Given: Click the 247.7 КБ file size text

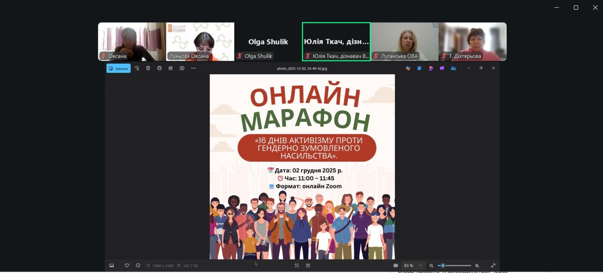Looking at the screenshot, I should point(191,266).
